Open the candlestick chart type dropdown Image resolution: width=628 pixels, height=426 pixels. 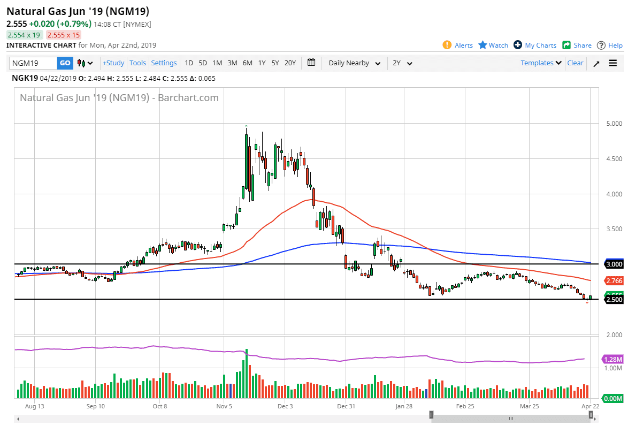tap(85, 63)
